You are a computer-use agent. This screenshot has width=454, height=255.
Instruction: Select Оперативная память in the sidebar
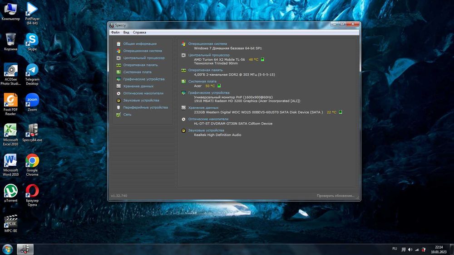[140, 65]
